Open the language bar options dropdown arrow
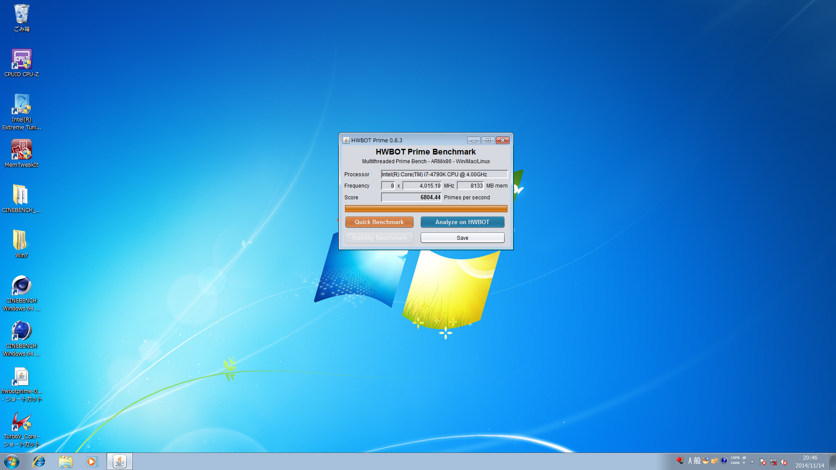 pos(744,463)
